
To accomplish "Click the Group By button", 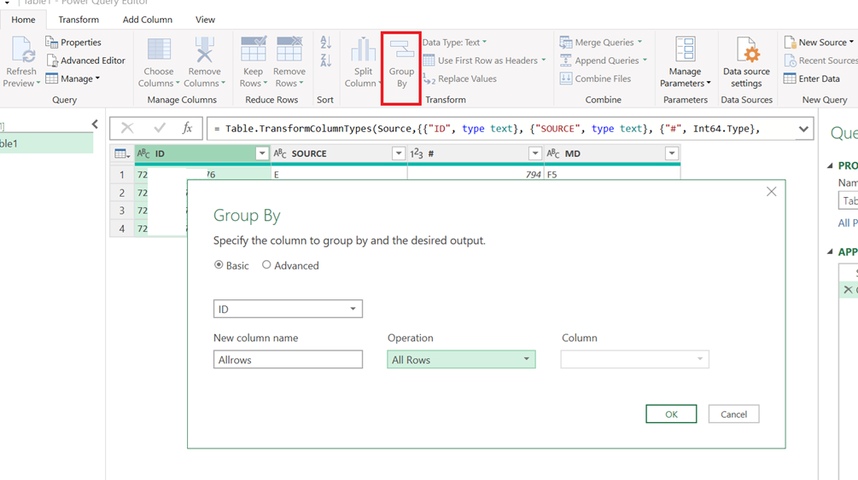I will pyautogui.click(x=401, y=68).
